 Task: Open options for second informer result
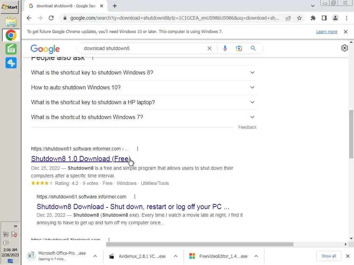click(x=135, y=197)
